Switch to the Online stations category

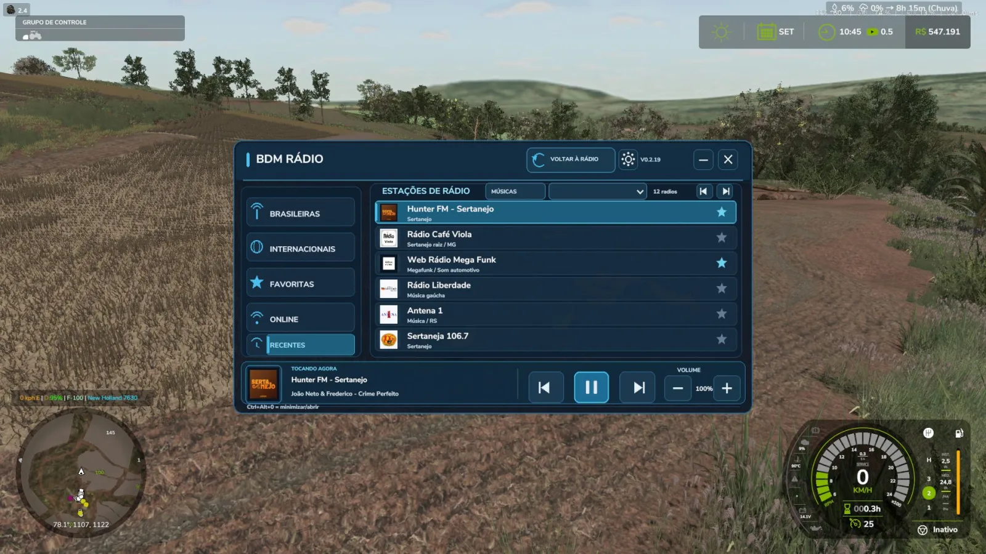click(x=301, y=318)
